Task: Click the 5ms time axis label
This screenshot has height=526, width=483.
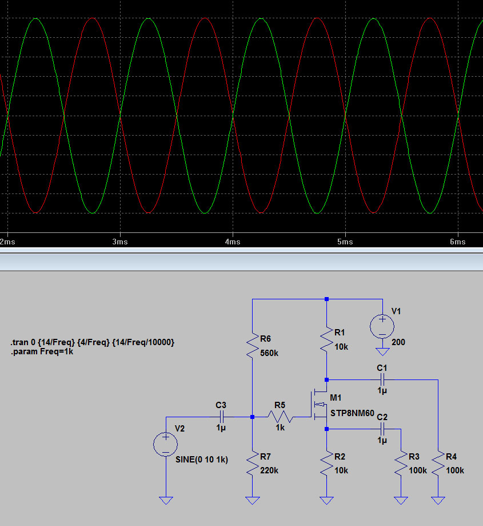Action: click(x=345, y=242)
